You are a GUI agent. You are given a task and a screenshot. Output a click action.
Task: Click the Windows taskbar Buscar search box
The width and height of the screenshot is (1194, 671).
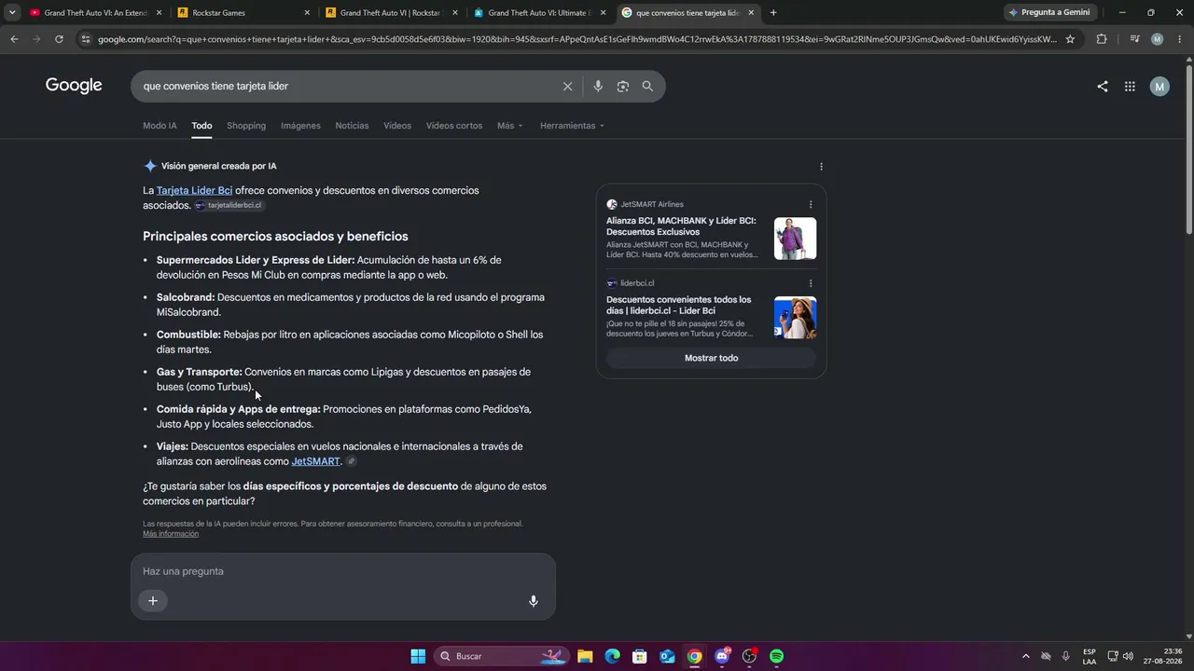pos(502,656)
